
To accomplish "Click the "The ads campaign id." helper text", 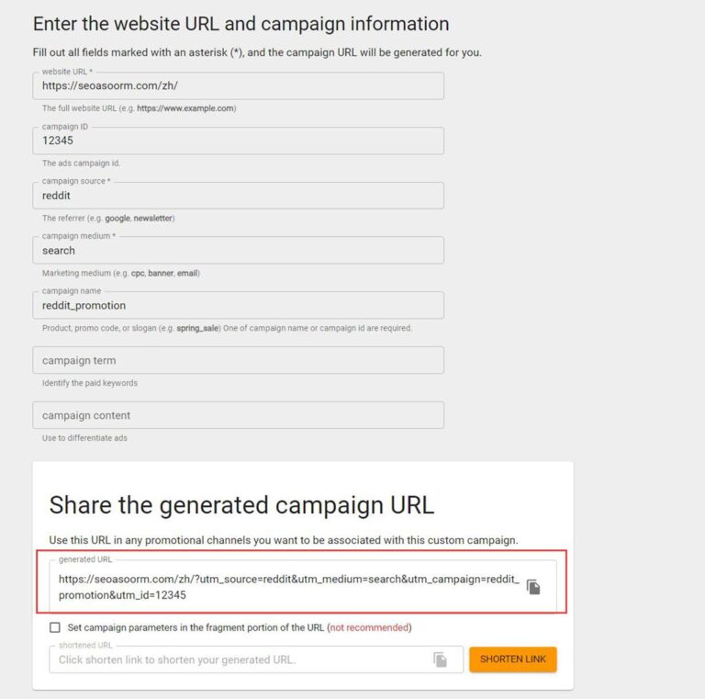I will 81,163.
